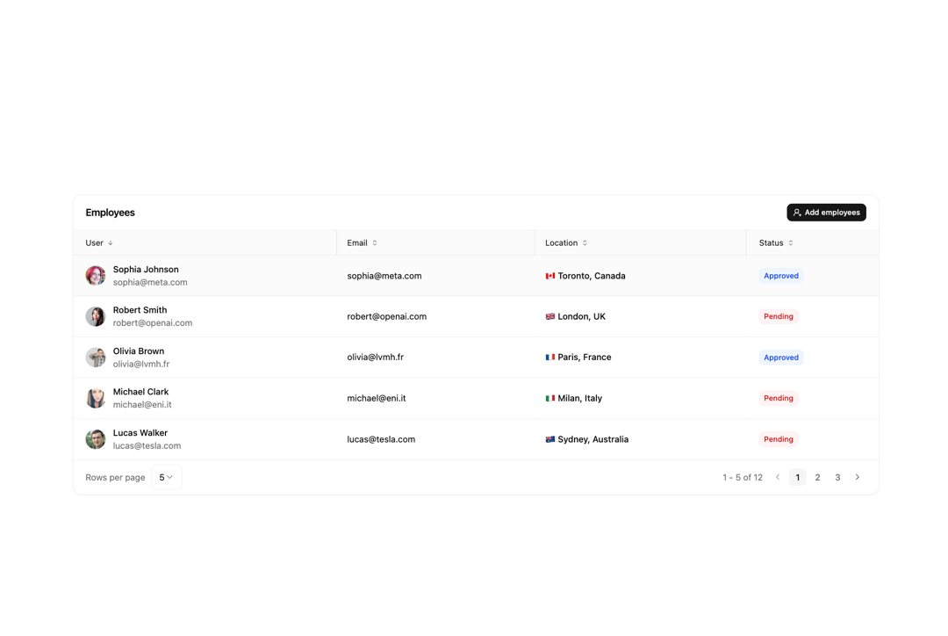This screenshot has height=636, width=948.
Task: Open Sophia Johnson's avatar
Action: pos(96,275)
